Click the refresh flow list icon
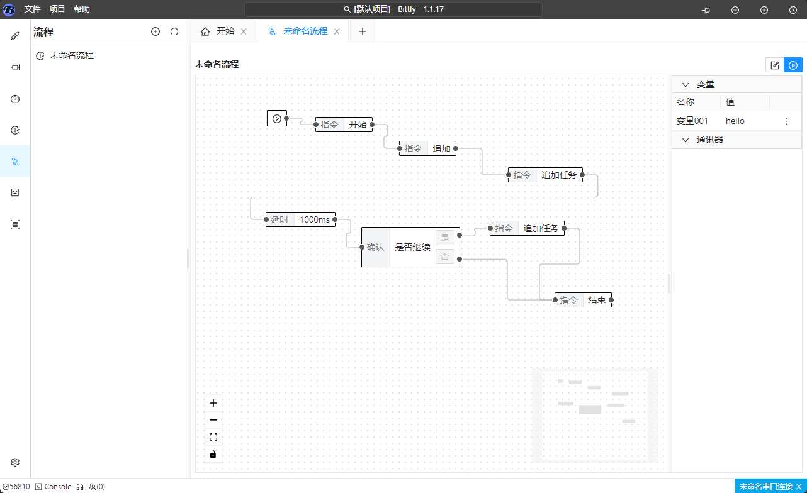Image resolution: width=807 pixels, height=493 pixels. click(x=174, y=31)
